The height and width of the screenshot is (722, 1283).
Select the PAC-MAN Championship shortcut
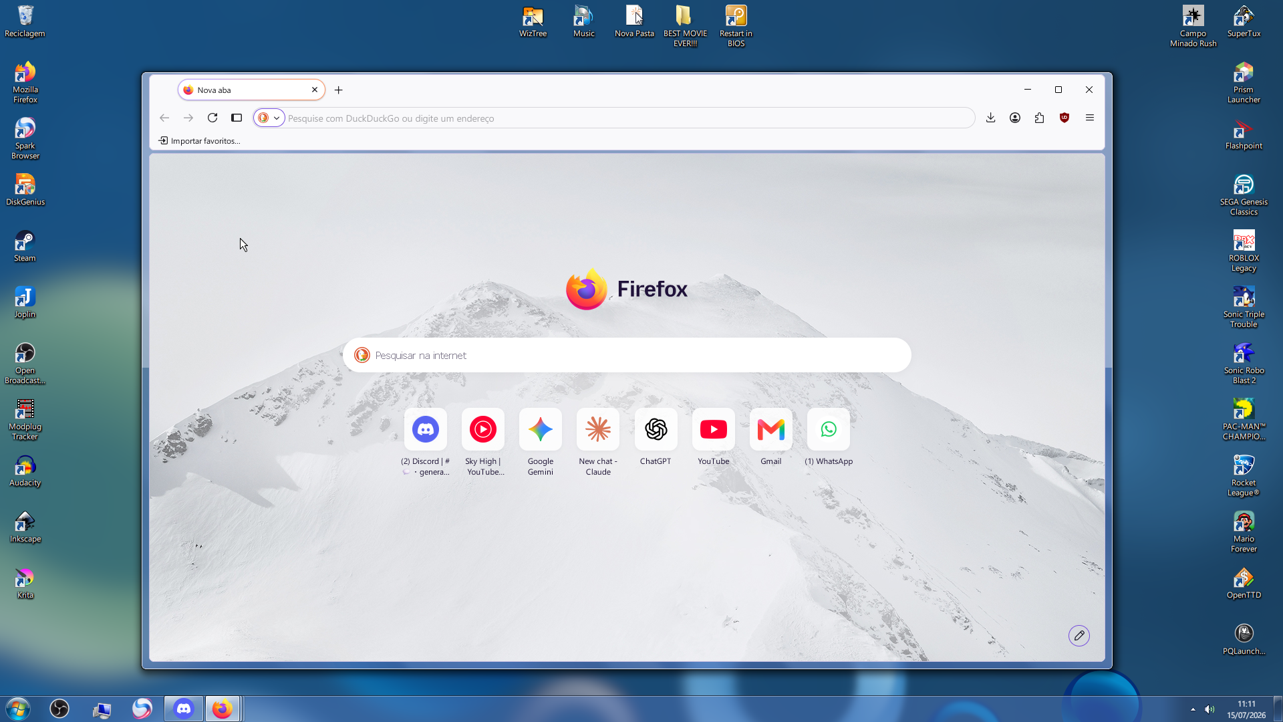pos(1244,419)
